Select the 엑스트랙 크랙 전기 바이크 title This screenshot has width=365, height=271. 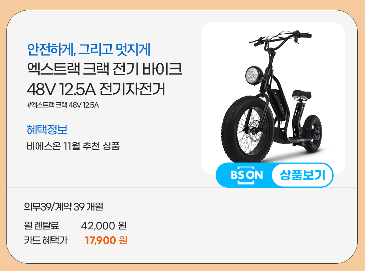click(104, 69)
